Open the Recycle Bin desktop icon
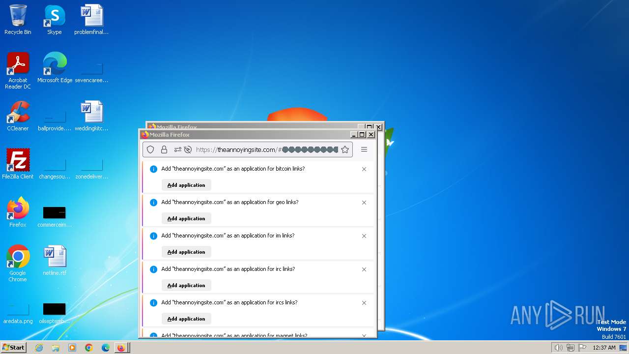Image resolution: width=629 pixels, height=354 pixels. click(x=18, y=20)
